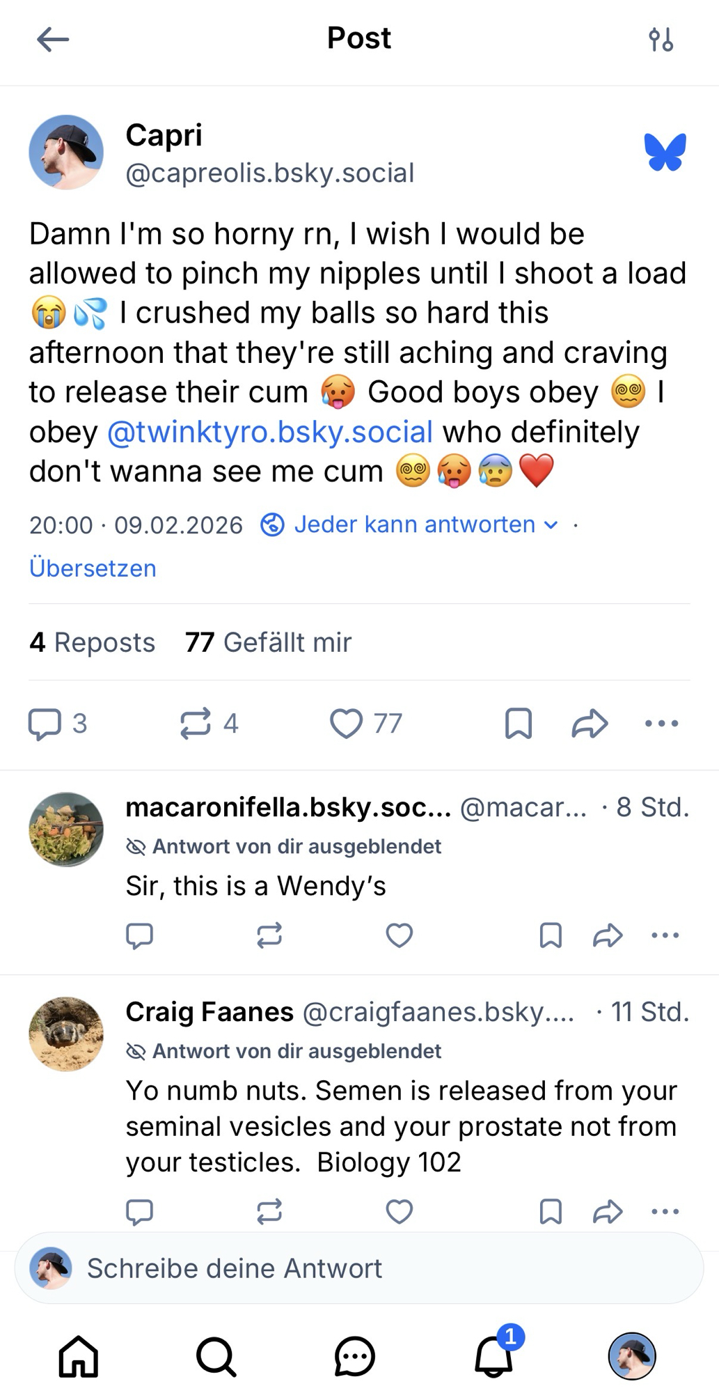Open thread settings sliders icon

coord(661,39)
